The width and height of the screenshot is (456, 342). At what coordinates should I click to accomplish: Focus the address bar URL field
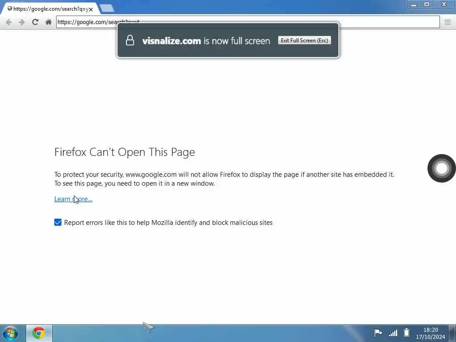[x=248, y=22]
